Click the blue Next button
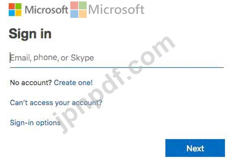The height and width of the screenshot is (162, 230). click(195, 148)
